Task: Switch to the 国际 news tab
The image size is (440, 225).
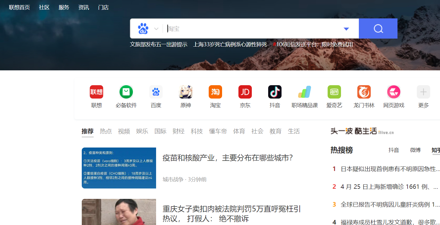Action: coord(161,131)
